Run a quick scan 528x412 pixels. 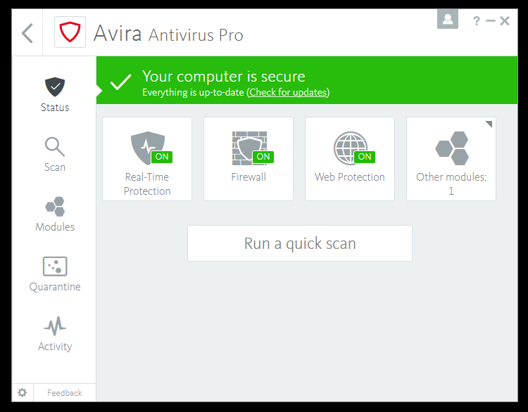(x=300, y=243)
